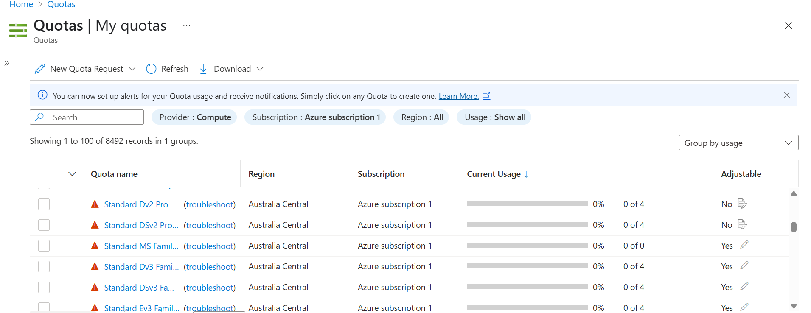This screenshot has height=313, width=811.
Task: Click warning icon for Standard DSv3 Fa...
Action: point(95,287)
